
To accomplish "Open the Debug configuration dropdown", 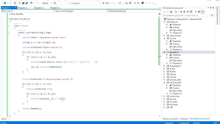I will point(47,3).
